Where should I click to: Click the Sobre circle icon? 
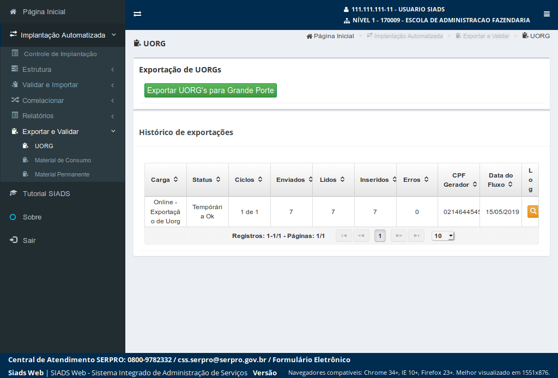coord(13,217)
